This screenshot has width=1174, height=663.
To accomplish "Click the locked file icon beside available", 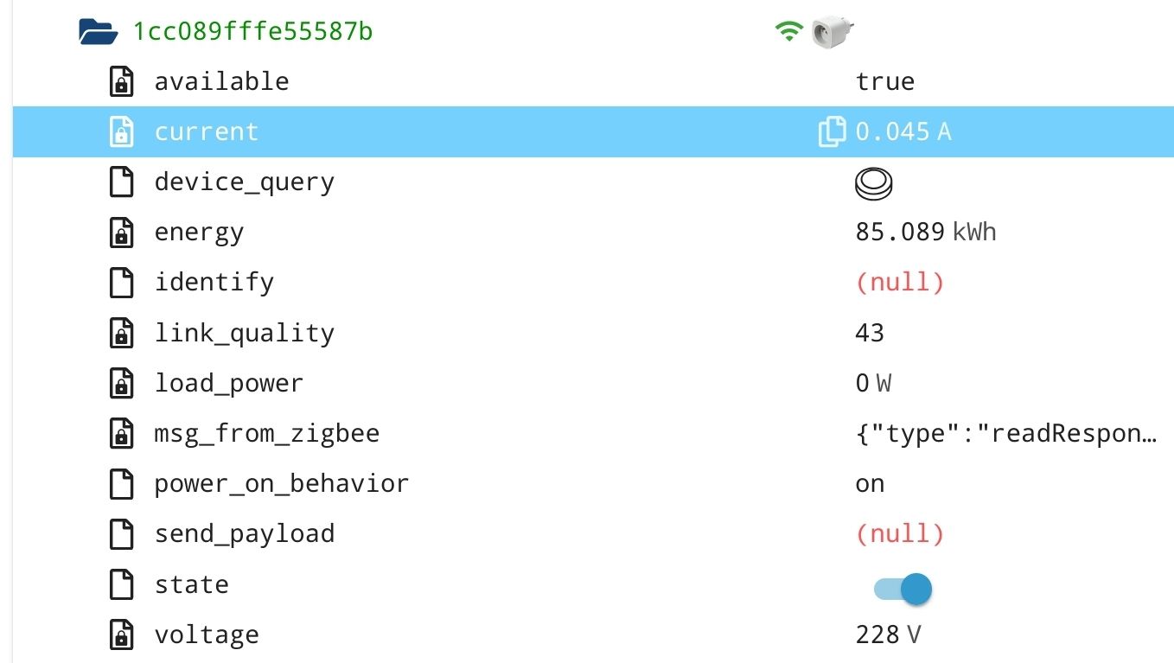I will click(x=122, y=81).
